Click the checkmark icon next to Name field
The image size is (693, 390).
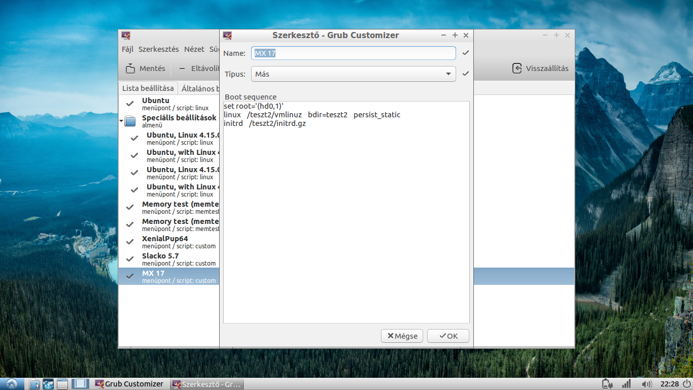466,53
